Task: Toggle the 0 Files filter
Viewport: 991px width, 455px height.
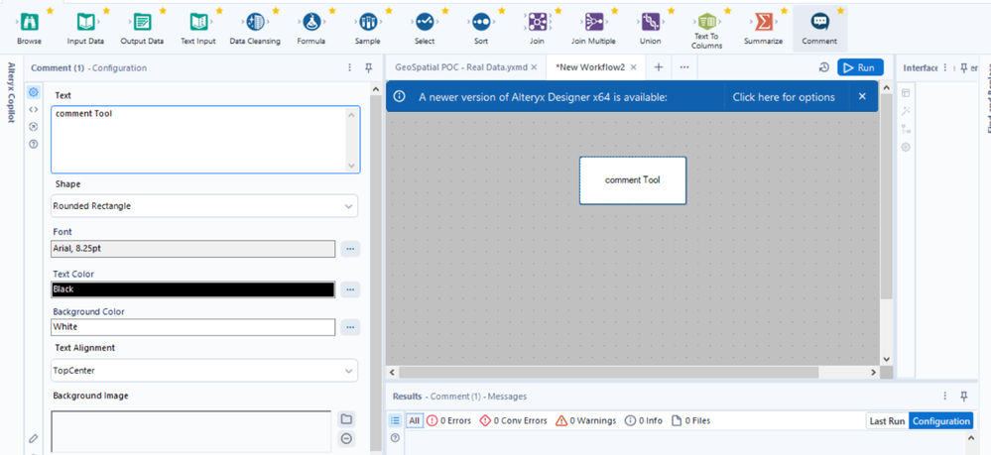Action: tap(690, 421)
